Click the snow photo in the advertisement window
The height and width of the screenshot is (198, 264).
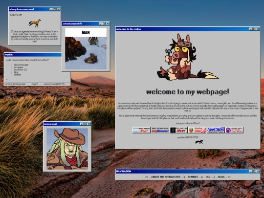(86, 53)
